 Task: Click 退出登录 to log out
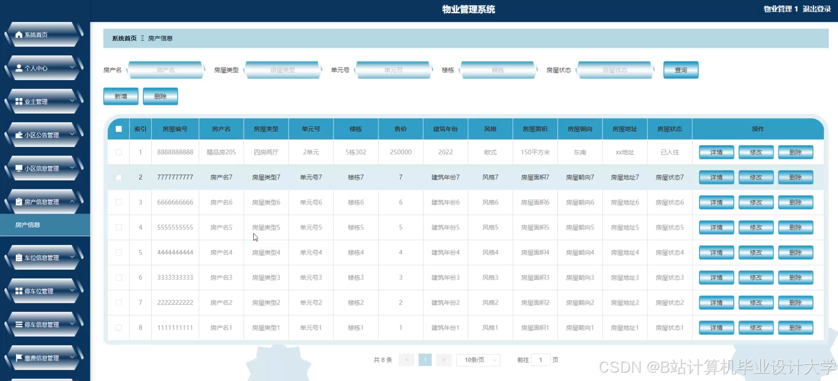817,9
